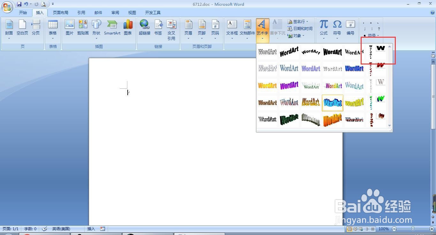Switch to the Home (开始) tab
Image resolution: width=436 pixels, height=235 pixels.
pos(23,13)
